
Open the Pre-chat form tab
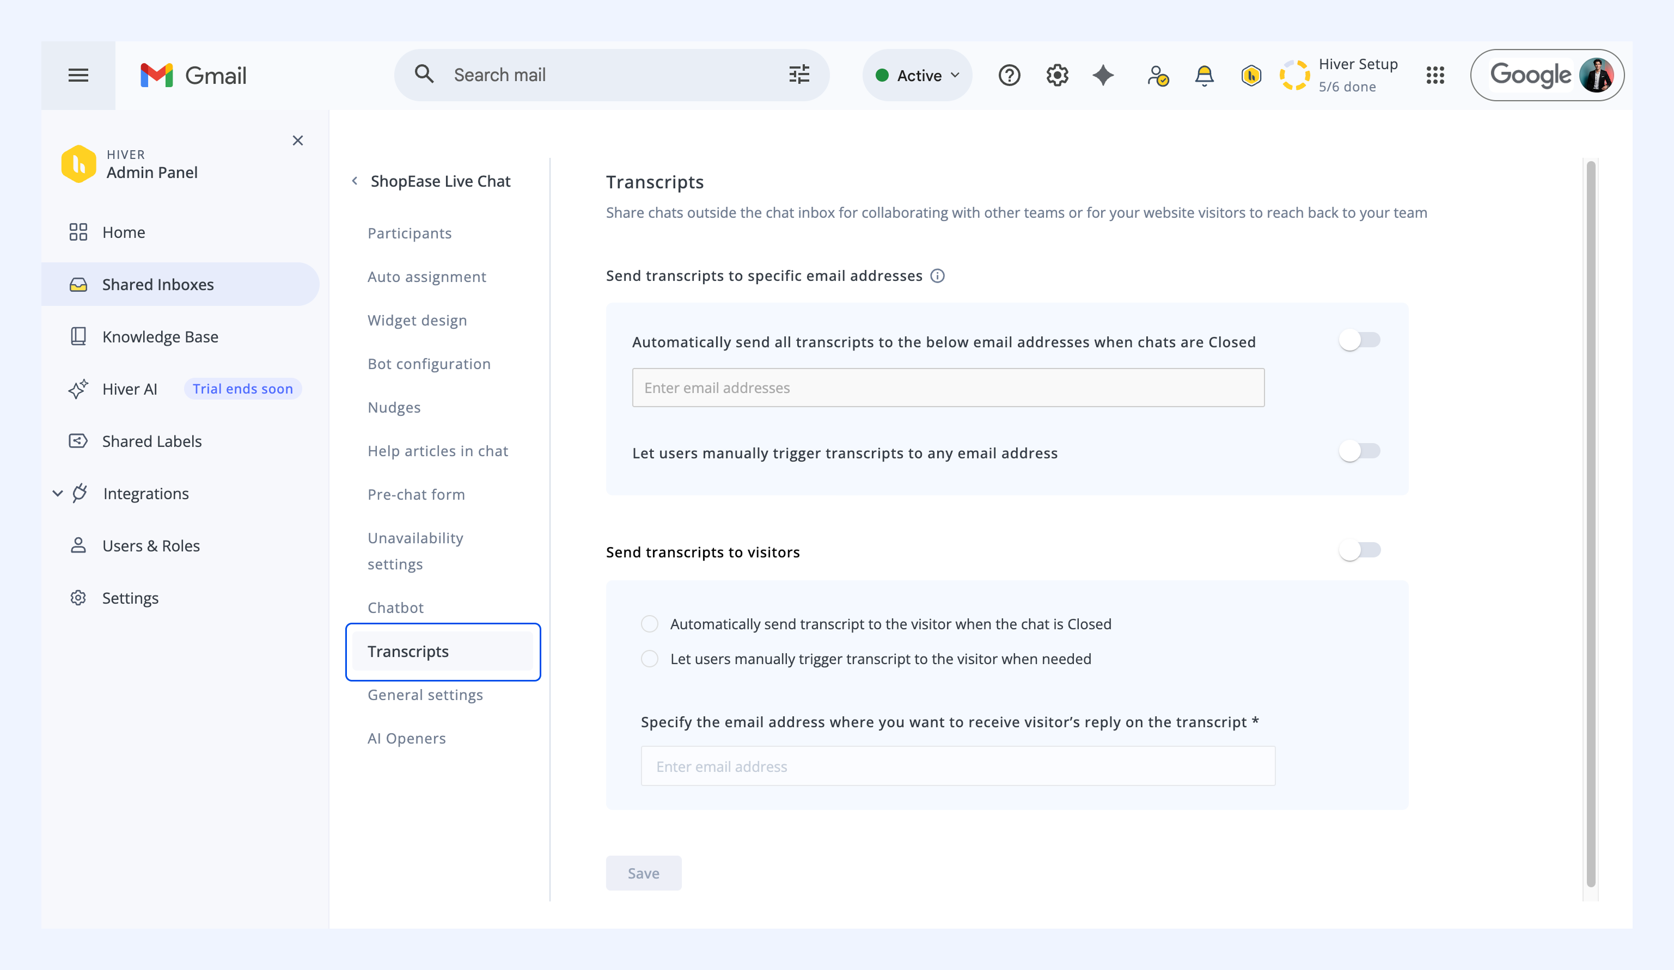click(416, 494)
